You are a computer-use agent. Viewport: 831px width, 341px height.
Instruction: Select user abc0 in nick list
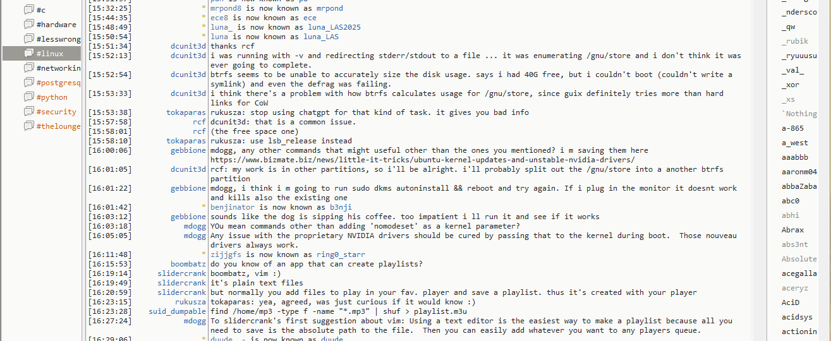click(791, 201)
